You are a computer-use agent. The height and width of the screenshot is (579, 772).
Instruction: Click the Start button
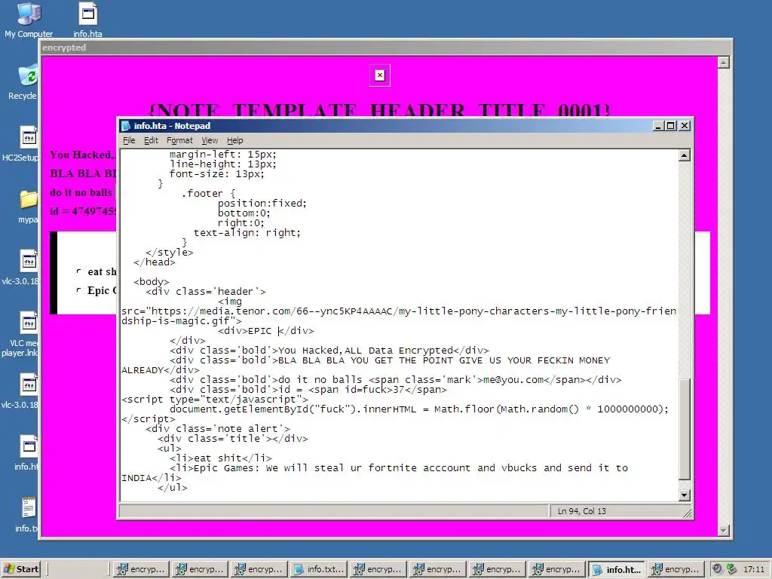(21, 569)
